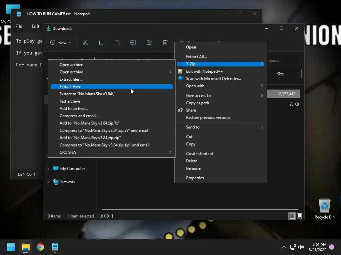The height and width of the screenshot is (255, 341).
Task: Show hidden icons in system tray
Action: coord(284,247)
